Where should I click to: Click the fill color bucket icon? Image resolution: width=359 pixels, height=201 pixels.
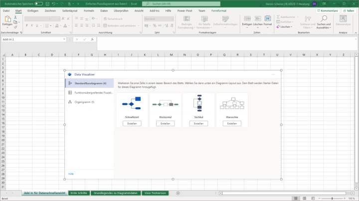57,25
